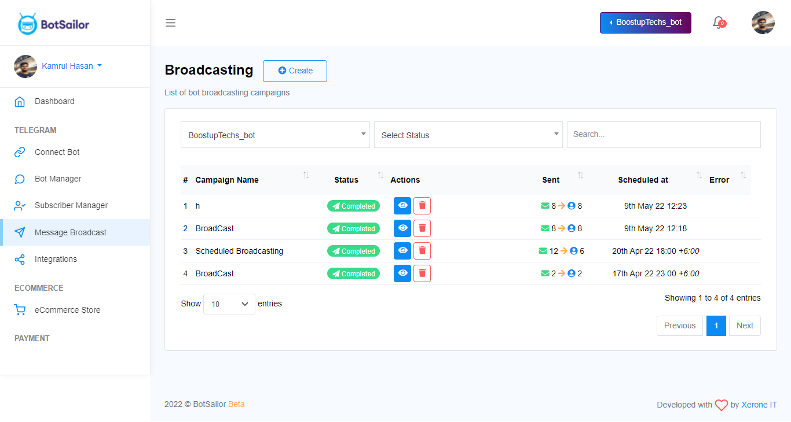Click the BotSailor robot logo icon
This screenshot has width=791, height=422.
[27, 24]
